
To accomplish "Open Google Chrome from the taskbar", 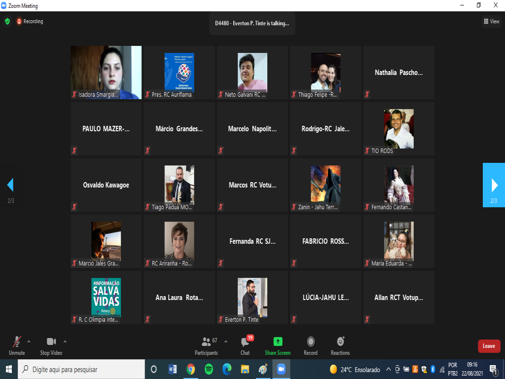I will tap(191, 369).
